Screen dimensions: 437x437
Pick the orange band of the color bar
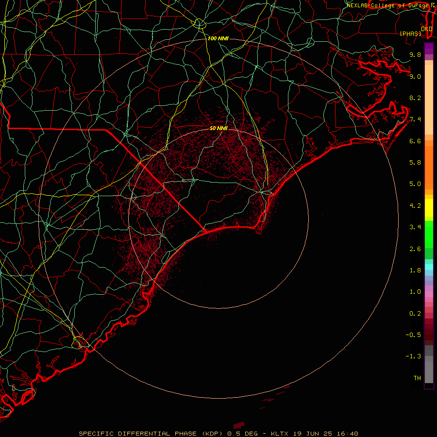point(429,168)
